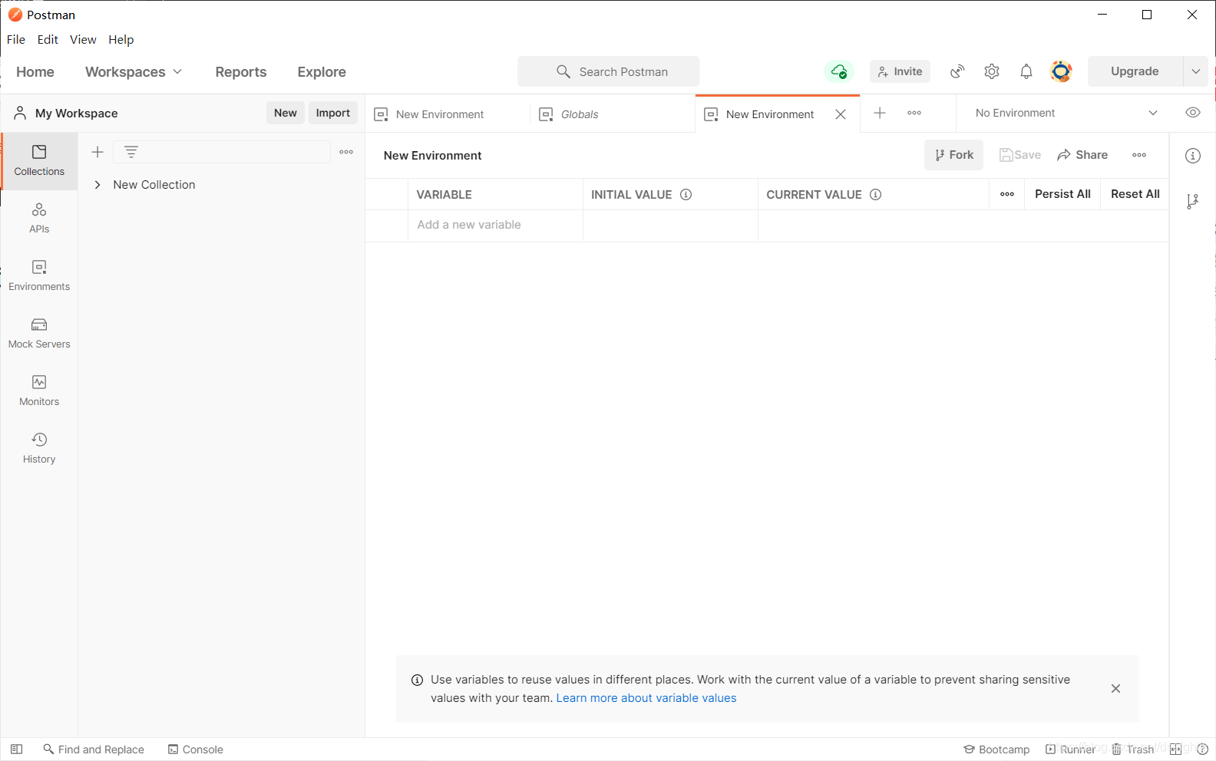
Task: Click the Initial Value info icon
Action: pos(686,195)
